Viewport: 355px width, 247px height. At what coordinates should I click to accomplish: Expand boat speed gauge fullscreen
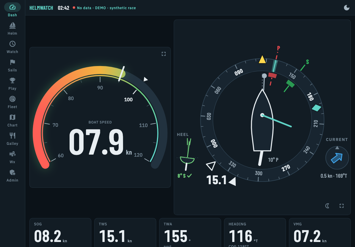(164, 54)
